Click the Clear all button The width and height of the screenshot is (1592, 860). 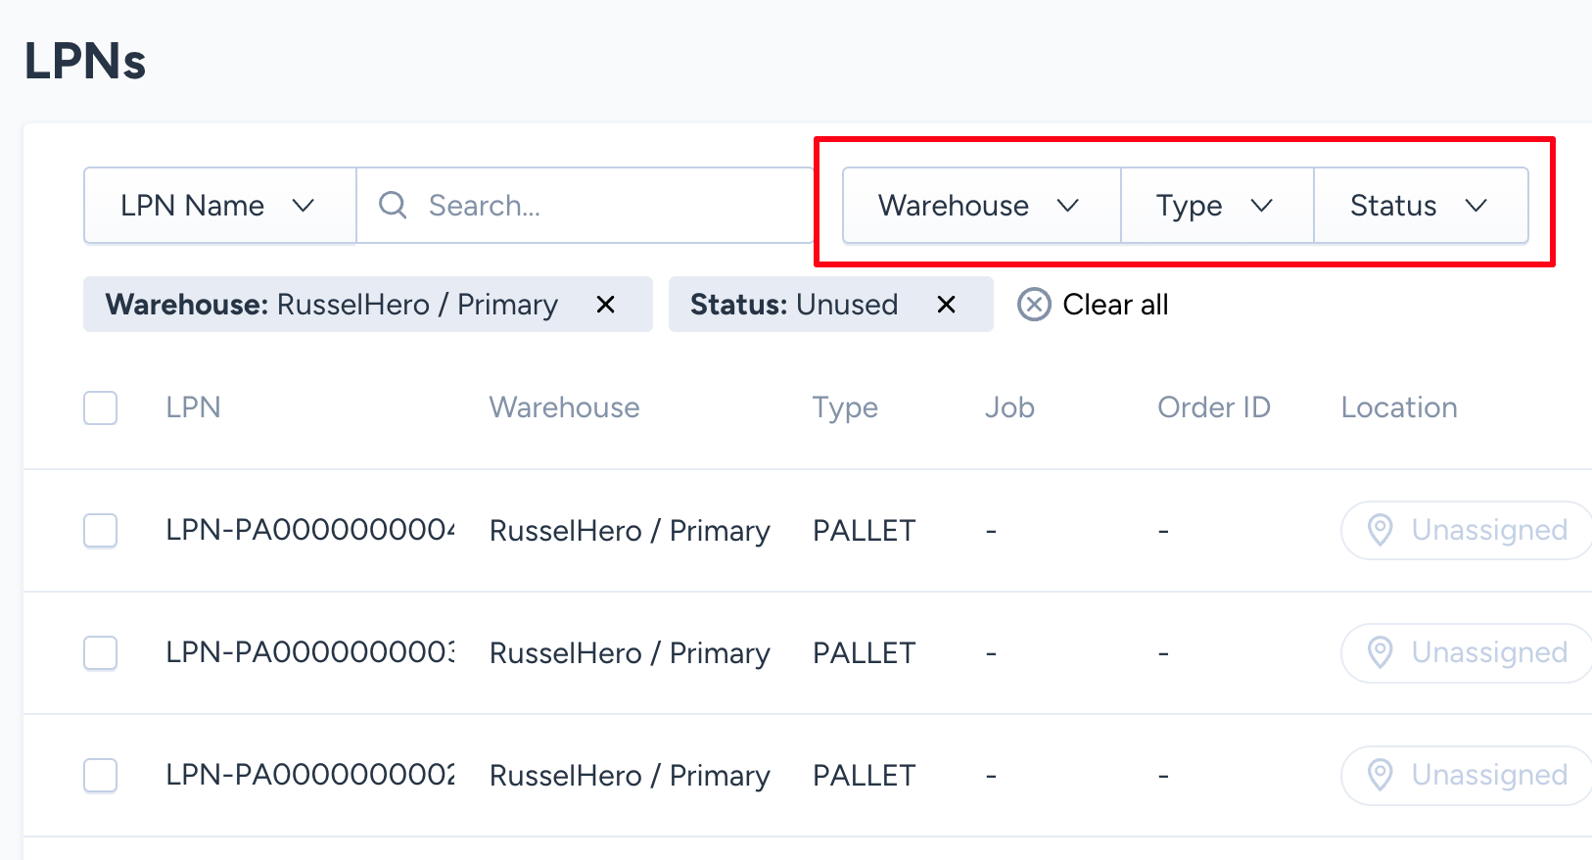pyautogui.click(x=1094, y=305)
